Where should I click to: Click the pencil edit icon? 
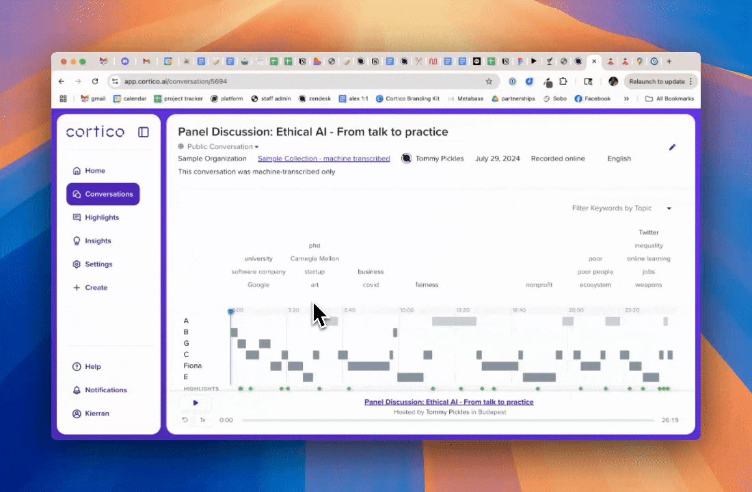tap(672, 148)
